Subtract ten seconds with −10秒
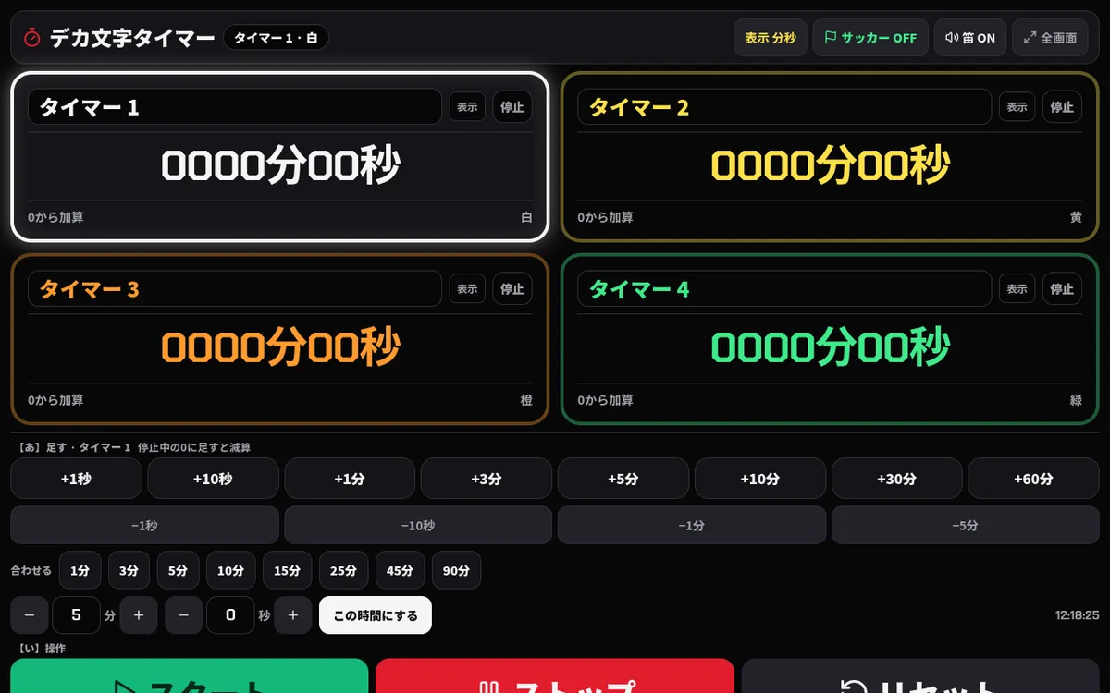Viewport: 1110px width, 693px height. pos(418,525)
